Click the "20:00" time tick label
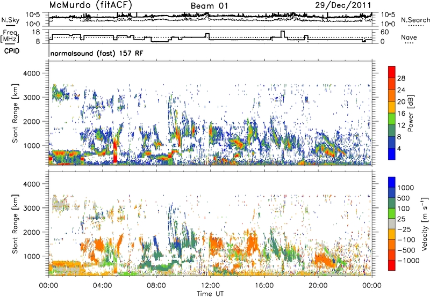Viewport: 430px width, 297px height. pyautogui.click(x=318, y=286)
